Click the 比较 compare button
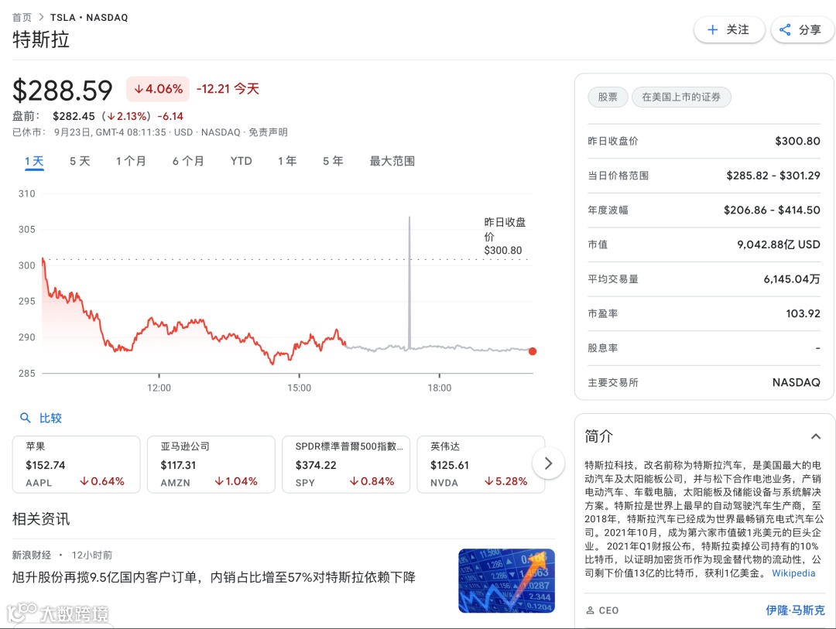This screenshot has width=836, height=629. (41, 418)
